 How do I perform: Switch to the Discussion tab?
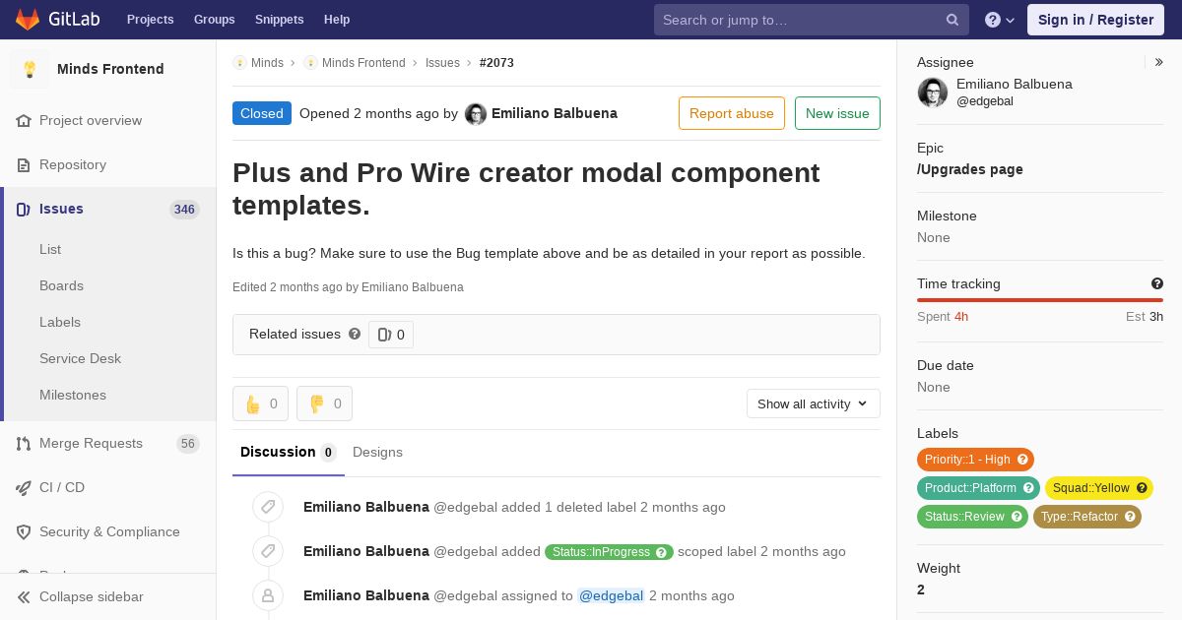(289, 453)
